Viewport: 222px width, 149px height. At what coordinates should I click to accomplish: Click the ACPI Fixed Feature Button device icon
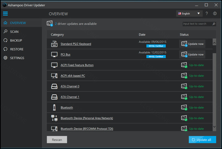pyautogui.click(x=54, y=65)
